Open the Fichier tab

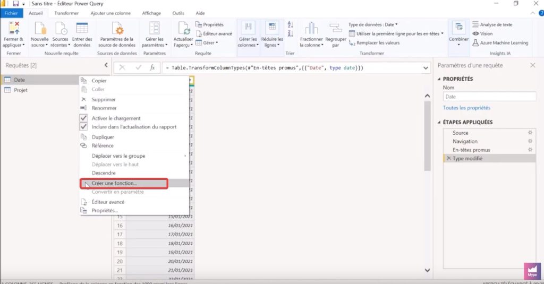(12, 13)
